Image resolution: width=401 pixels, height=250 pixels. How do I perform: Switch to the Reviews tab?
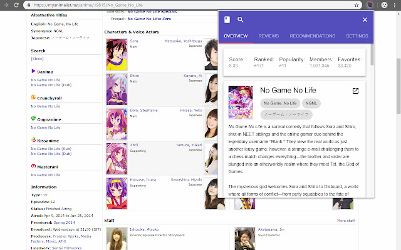[x=268, y=36]
